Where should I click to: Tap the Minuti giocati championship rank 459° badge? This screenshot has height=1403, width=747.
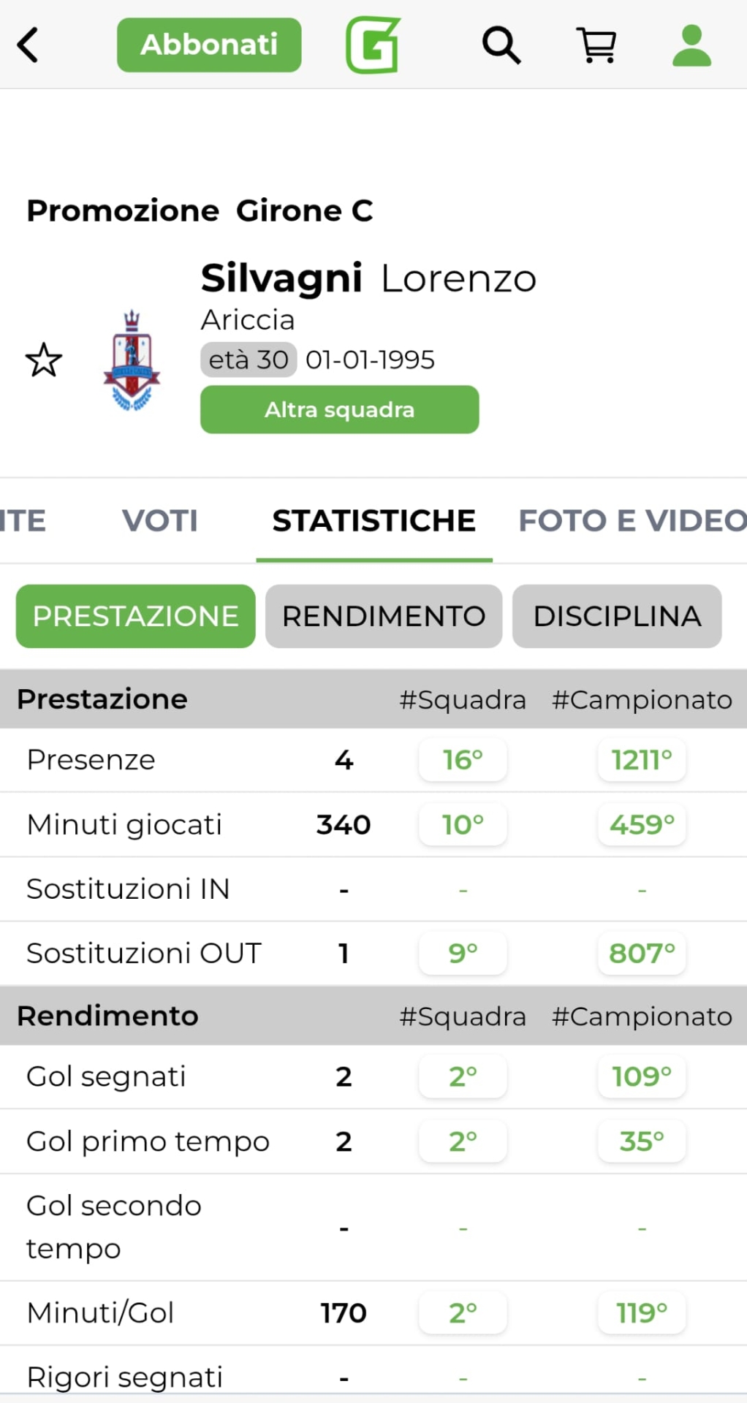point(642,825)
